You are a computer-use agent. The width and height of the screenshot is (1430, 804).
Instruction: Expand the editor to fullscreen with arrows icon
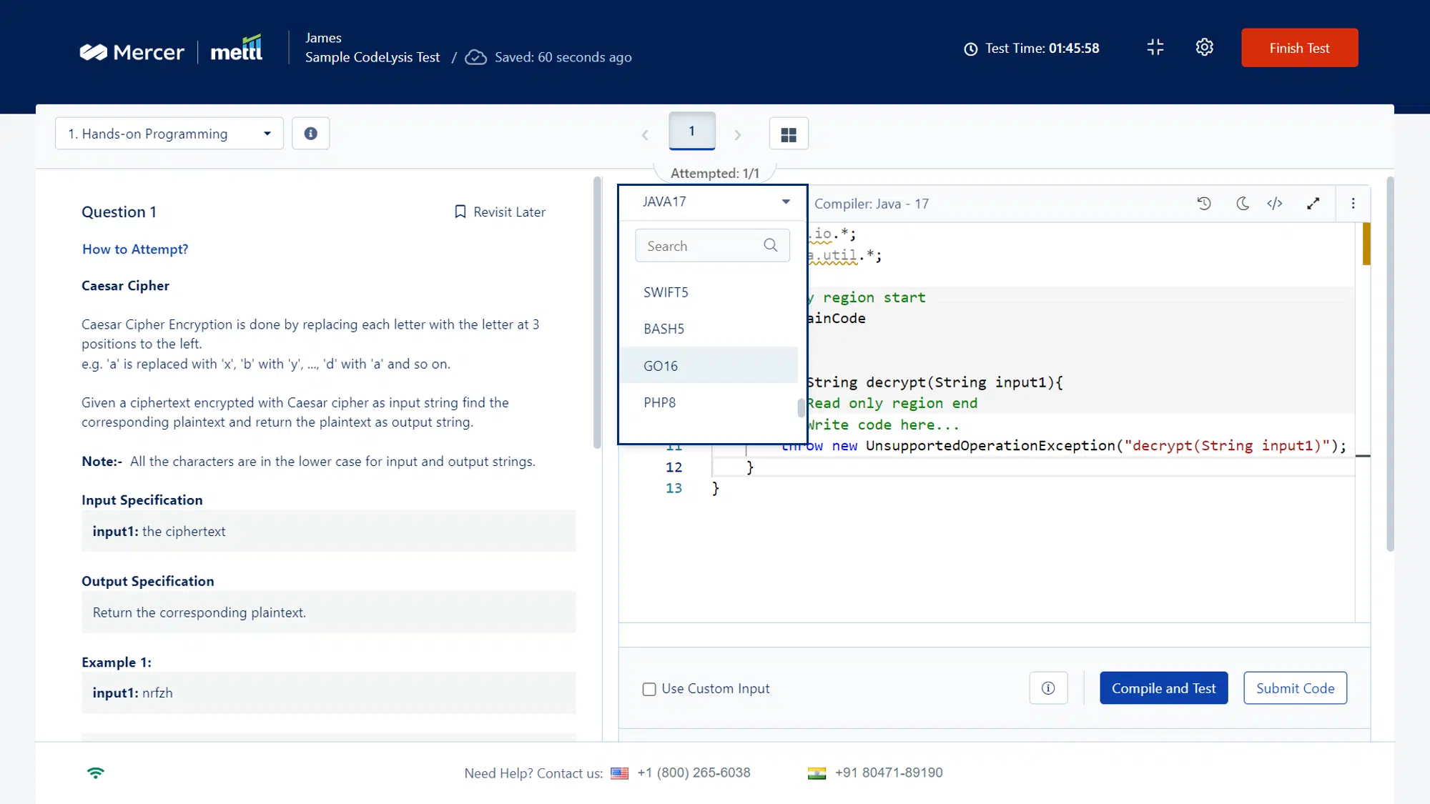click(x=1313, y=204)
